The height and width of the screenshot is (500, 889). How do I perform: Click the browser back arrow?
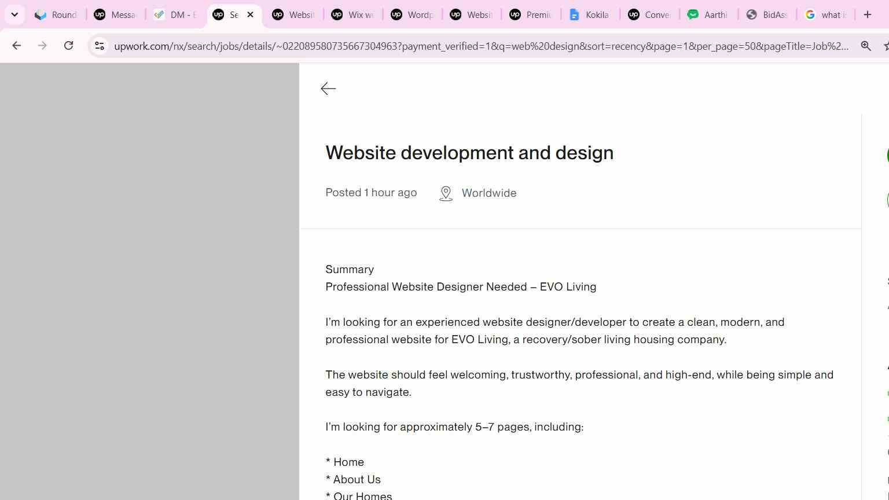pos(16,46)
